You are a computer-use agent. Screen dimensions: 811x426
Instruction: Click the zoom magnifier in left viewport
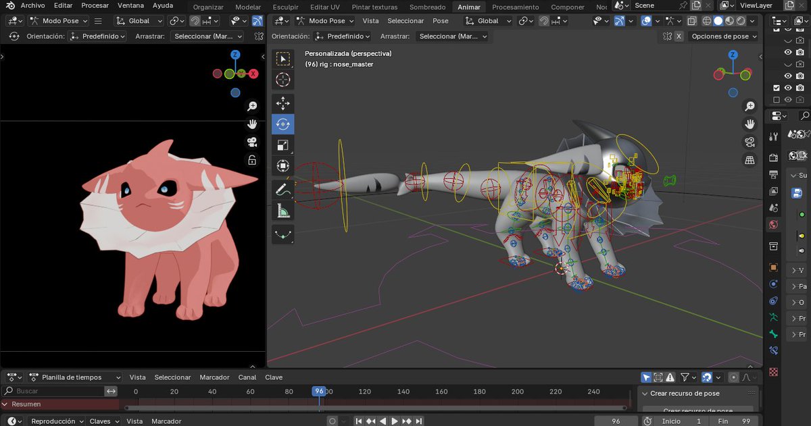(252, 107)
